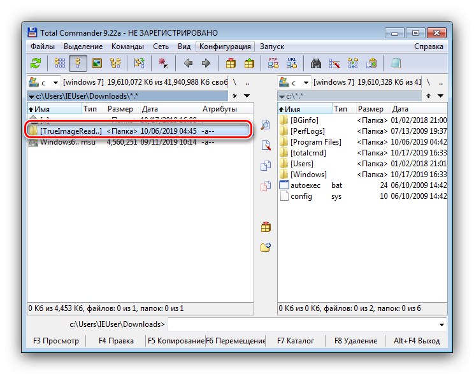Toggle full details view toolbar icon

78,63
